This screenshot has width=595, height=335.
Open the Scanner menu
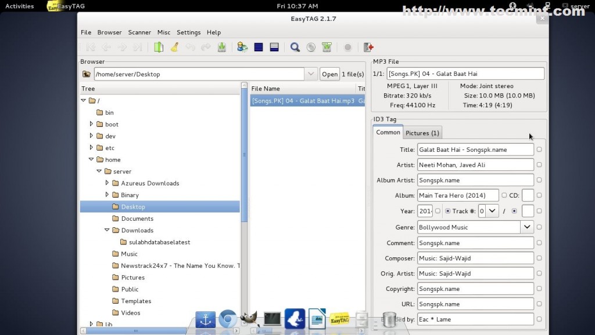139,32
